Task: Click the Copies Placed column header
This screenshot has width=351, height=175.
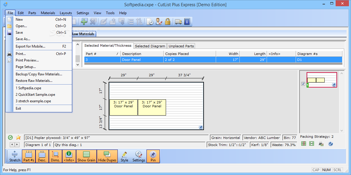Action: click(x=190, y=54)
